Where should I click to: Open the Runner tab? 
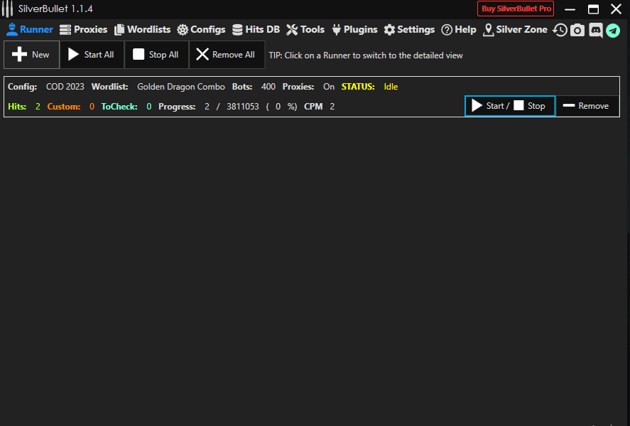coord(30,29)
